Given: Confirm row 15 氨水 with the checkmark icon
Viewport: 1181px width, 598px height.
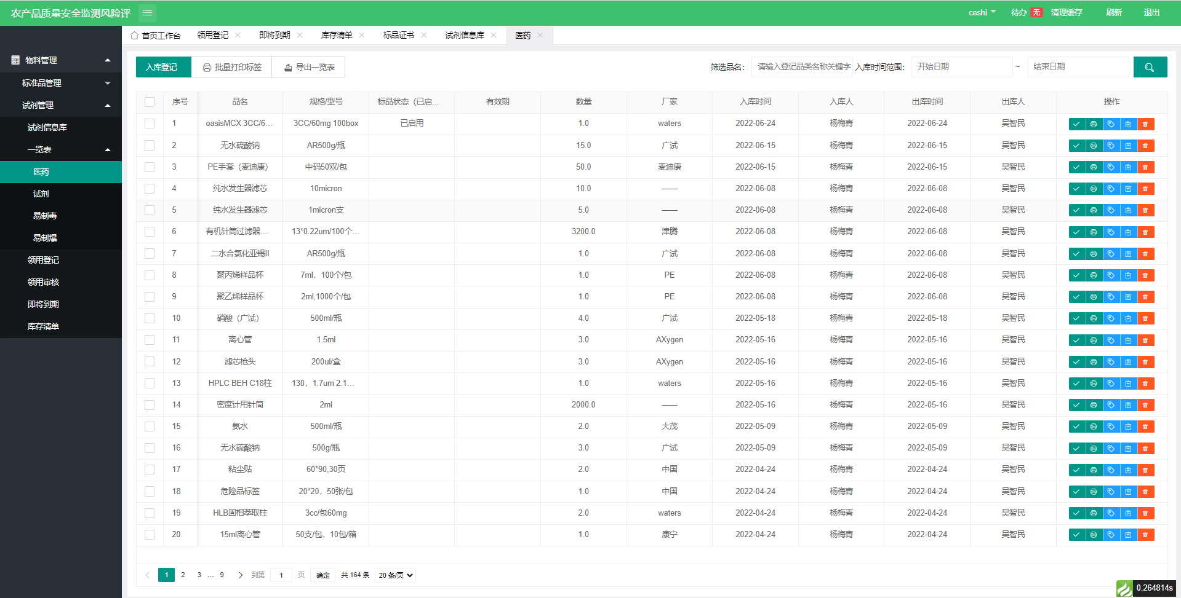Looking at the screenshot, I should click(x=1076, y=427).
